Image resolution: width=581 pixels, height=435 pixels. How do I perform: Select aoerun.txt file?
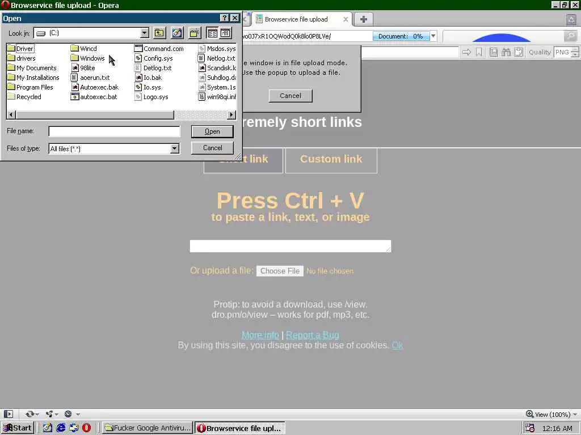(90, 77)
